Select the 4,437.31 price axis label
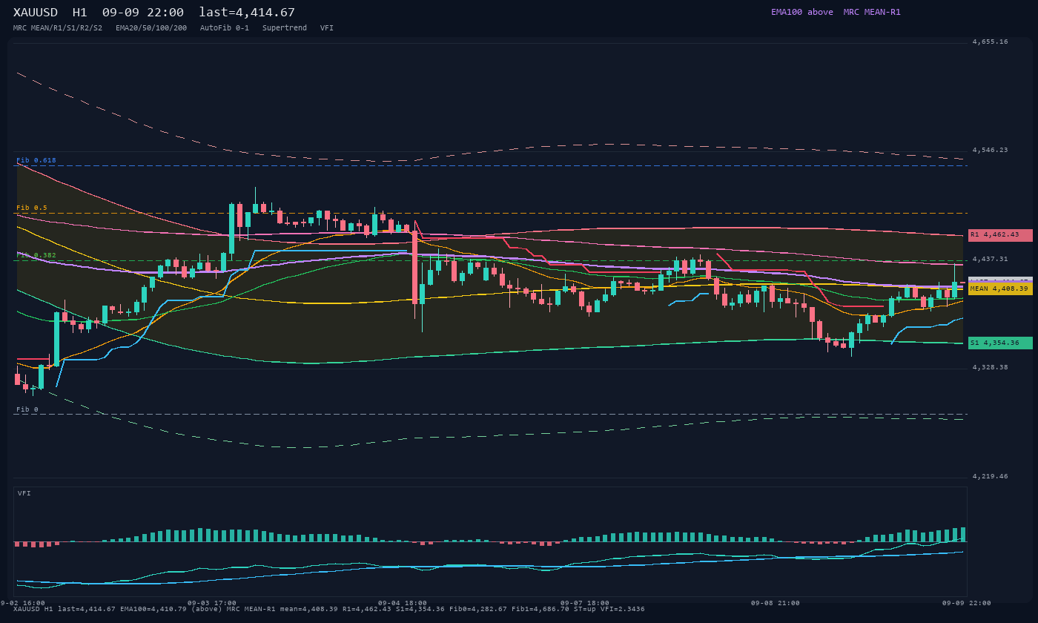This screenshot has height=623, width=1038. click(990, 259)
